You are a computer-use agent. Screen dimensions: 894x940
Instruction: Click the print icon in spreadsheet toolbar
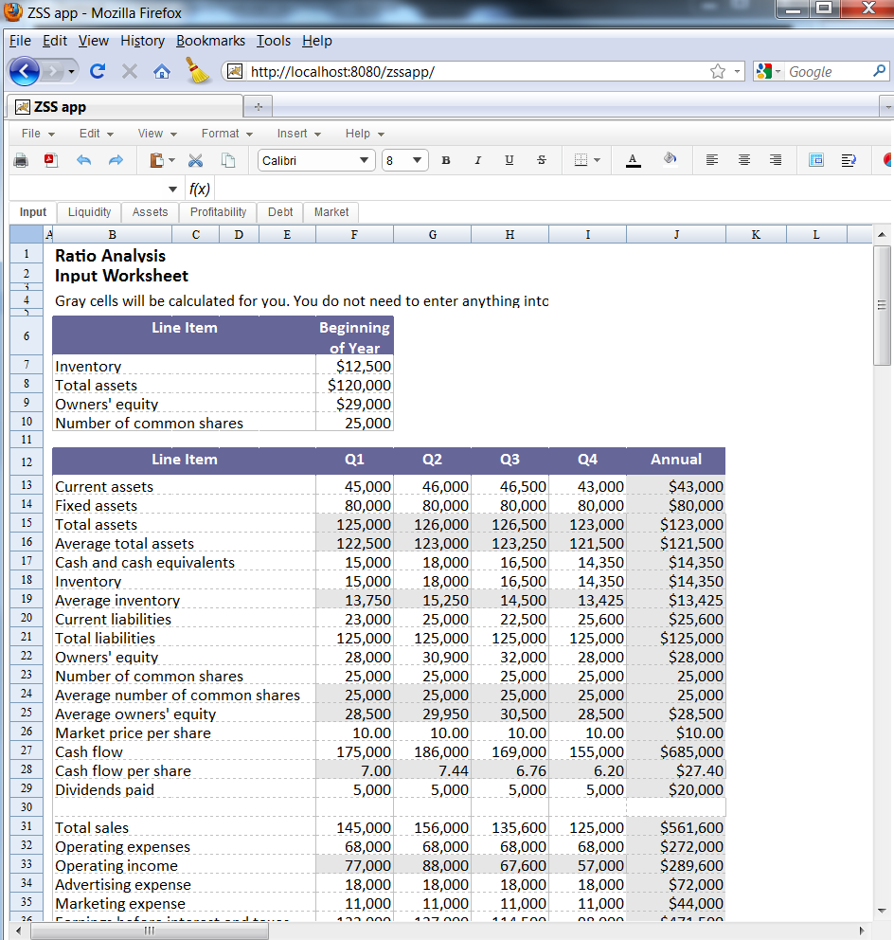[21, 160]
